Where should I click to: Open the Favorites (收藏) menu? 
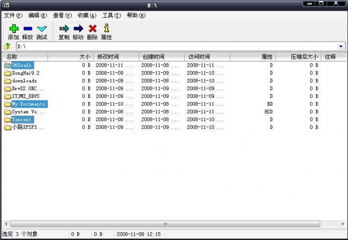point(87,15)
